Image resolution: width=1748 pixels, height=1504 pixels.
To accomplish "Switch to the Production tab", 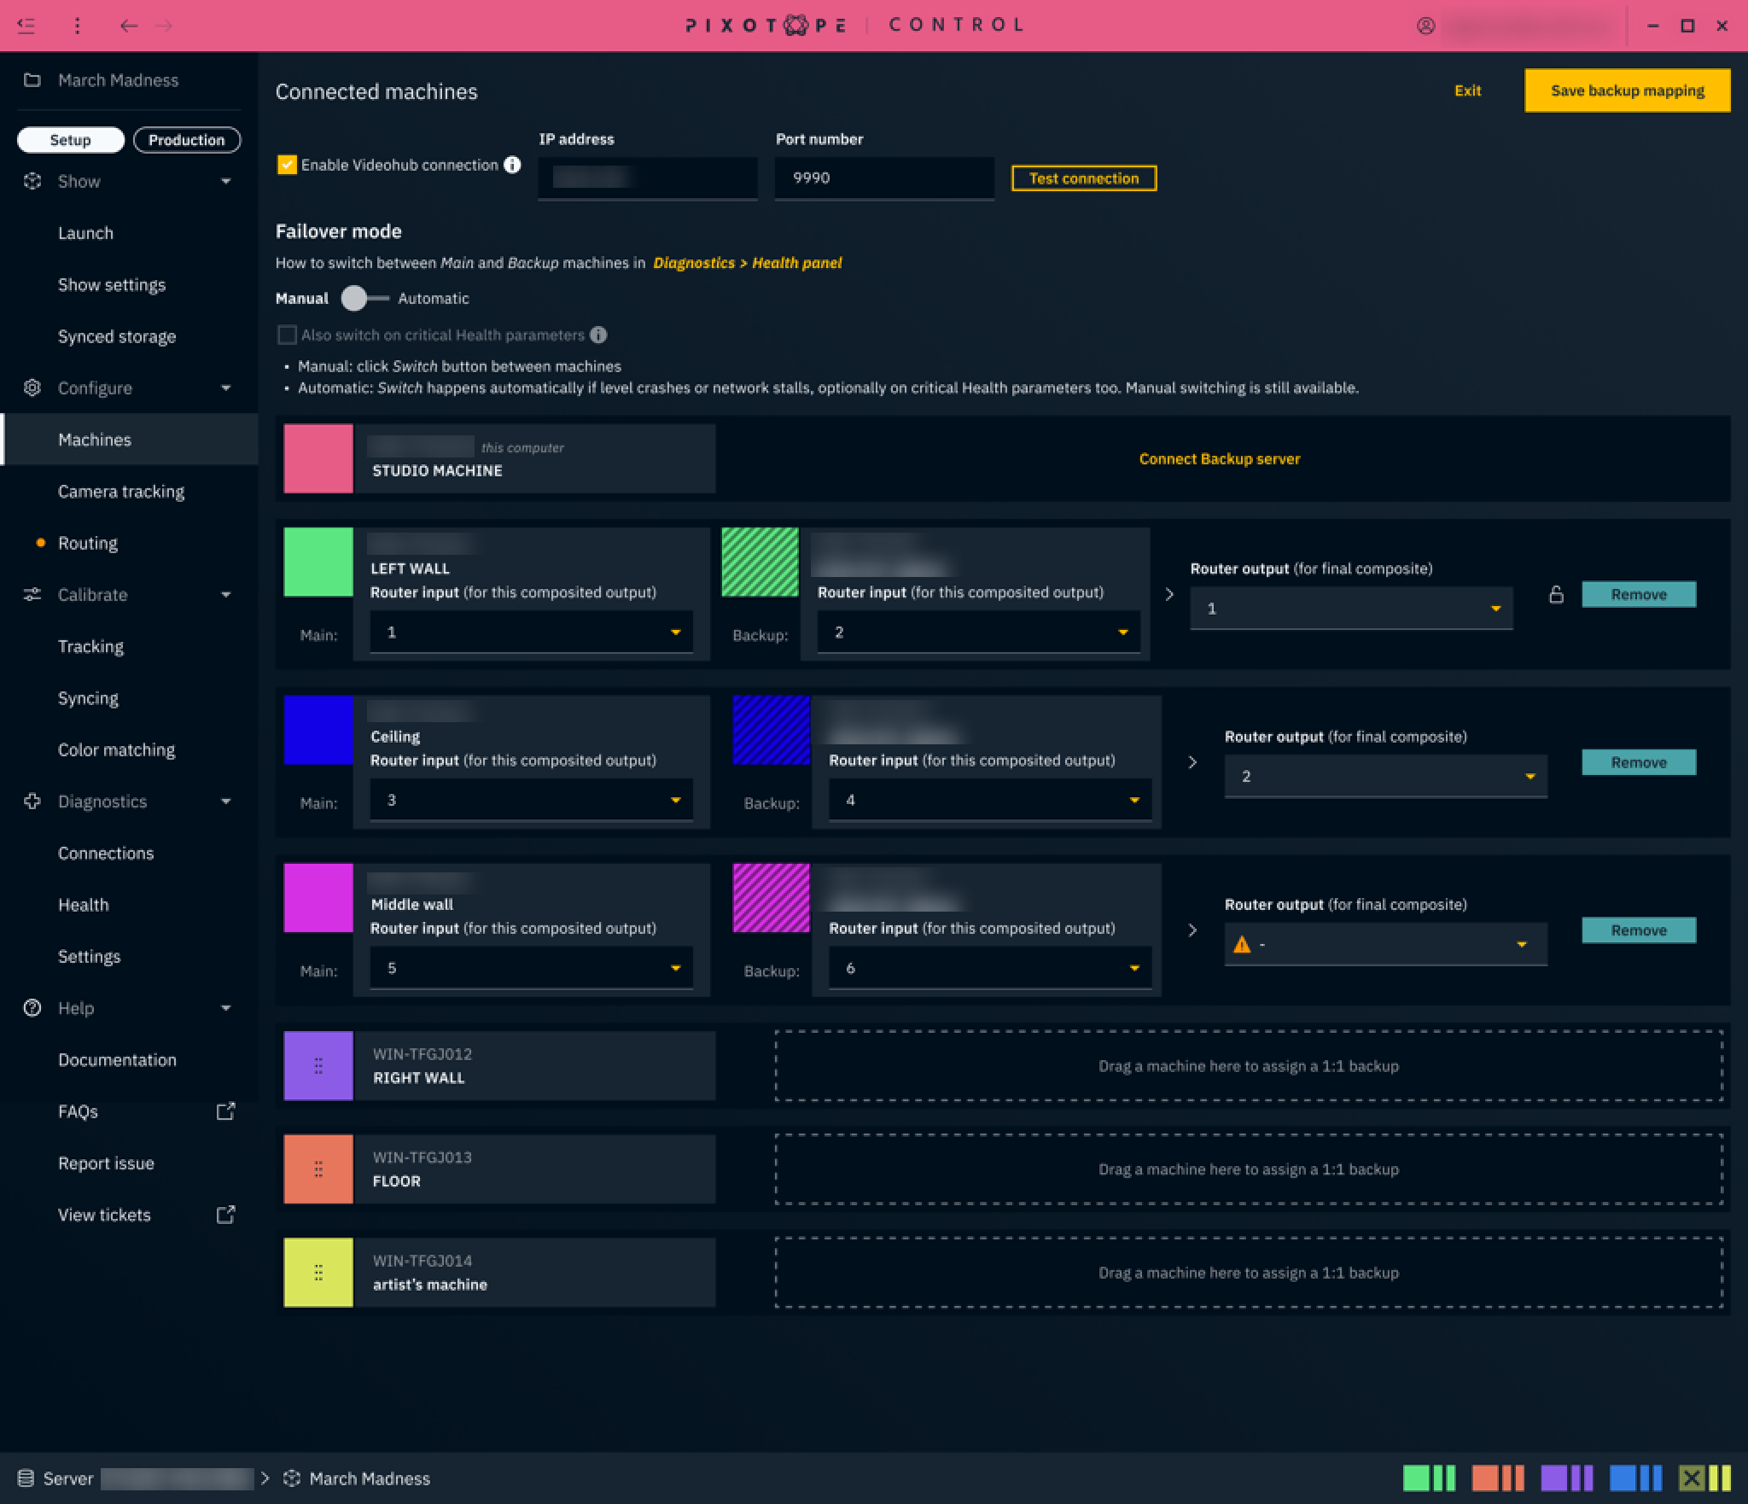I will 186,140.
